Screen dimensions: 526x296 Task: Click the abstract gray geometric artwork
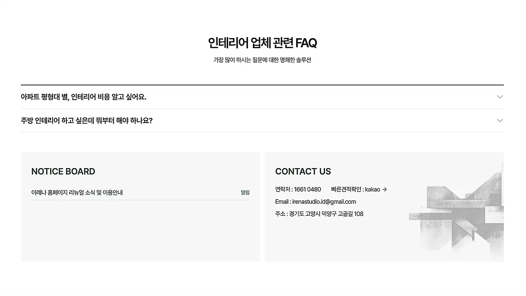click(x=461, y=215)
